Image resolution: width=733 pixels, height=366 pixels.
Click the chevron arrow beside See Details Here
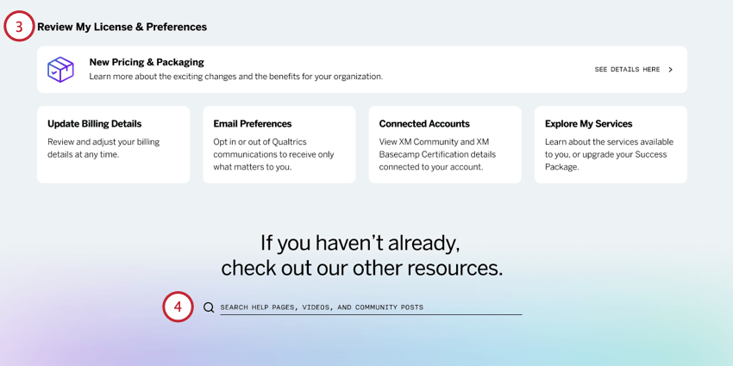[671, 70]
